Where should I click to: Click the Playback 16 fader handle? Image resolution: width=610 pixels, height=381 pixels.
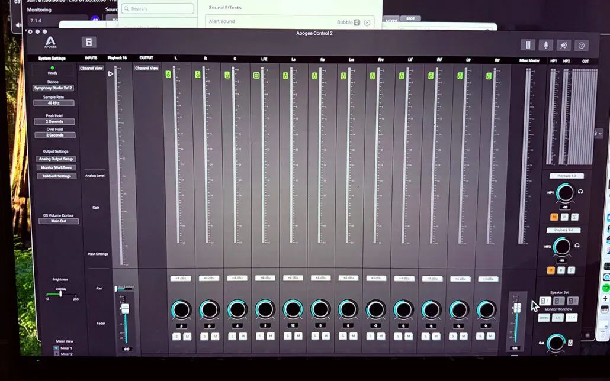[125, 309]
